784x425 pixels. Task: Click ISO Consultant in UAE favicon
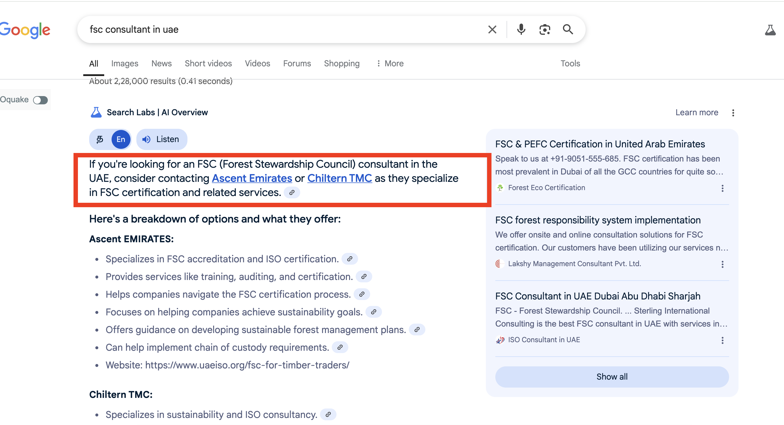[x=500, y=340]
